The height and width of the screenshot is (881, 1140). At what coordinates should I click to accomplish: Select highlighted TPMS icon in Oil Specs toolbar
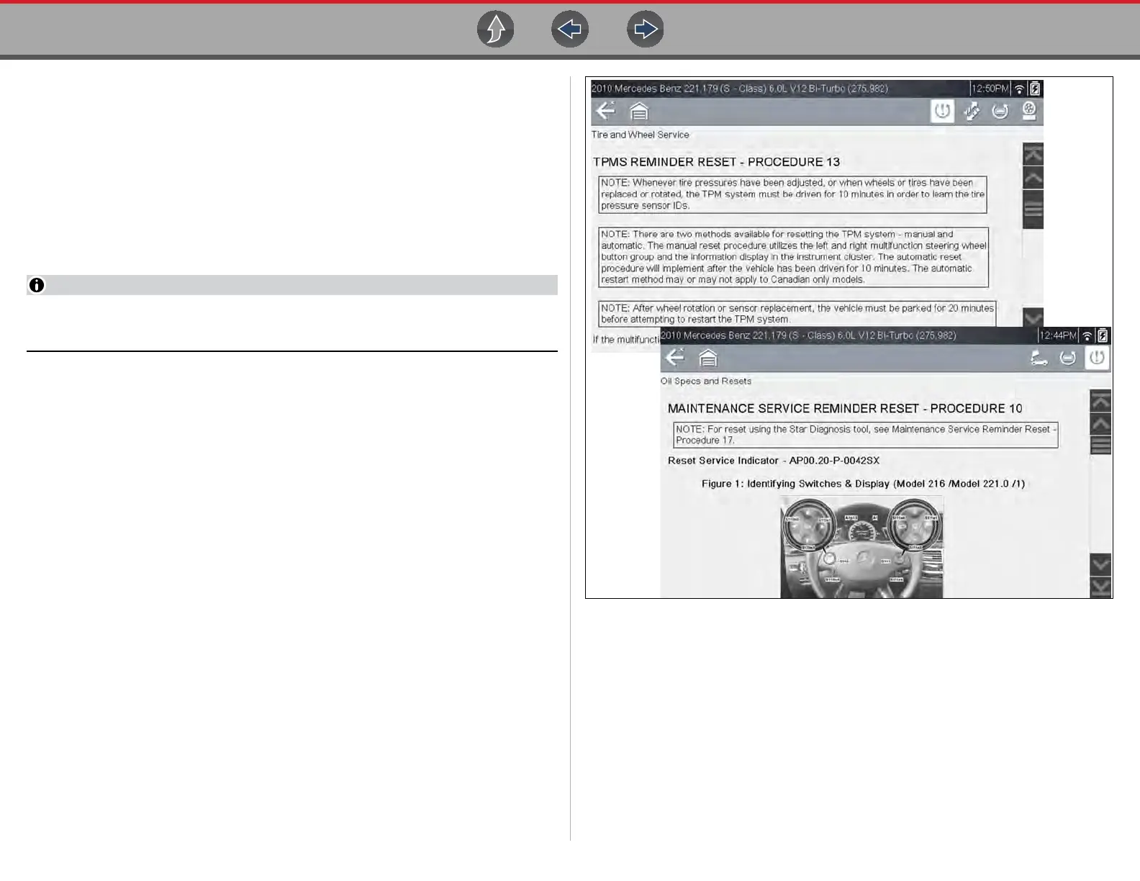click(x=1097, y=358)
